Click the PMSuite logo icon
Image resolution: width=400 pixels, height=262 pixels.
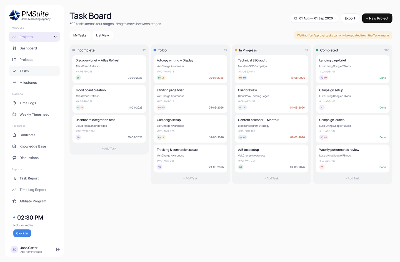tap(14, 15)
